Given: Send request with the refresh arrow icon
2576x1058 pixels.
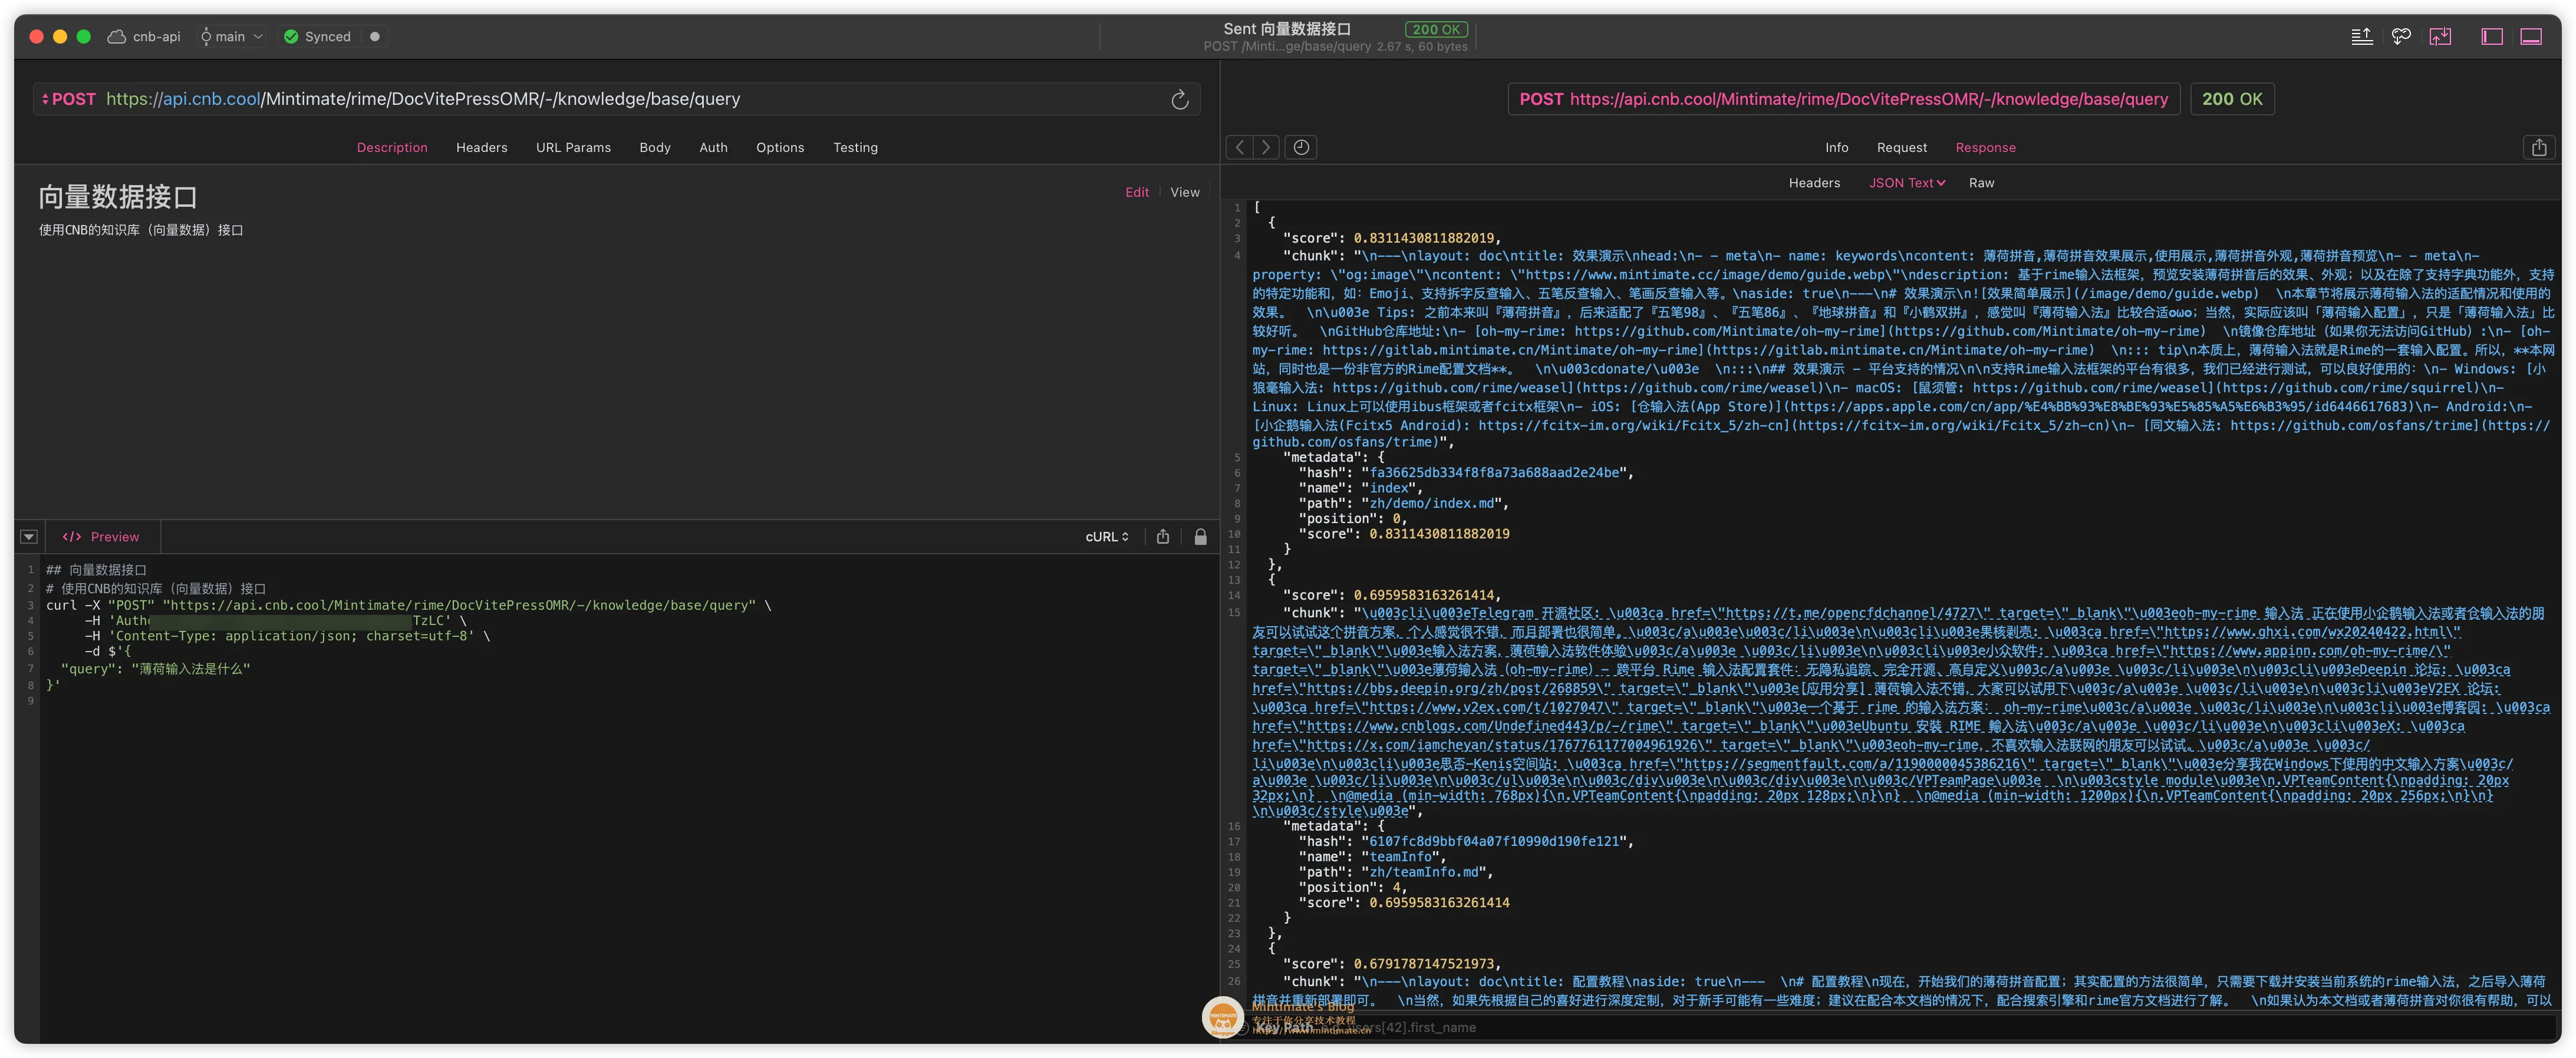Looking at the screenshot, I should coord(1180,99).
